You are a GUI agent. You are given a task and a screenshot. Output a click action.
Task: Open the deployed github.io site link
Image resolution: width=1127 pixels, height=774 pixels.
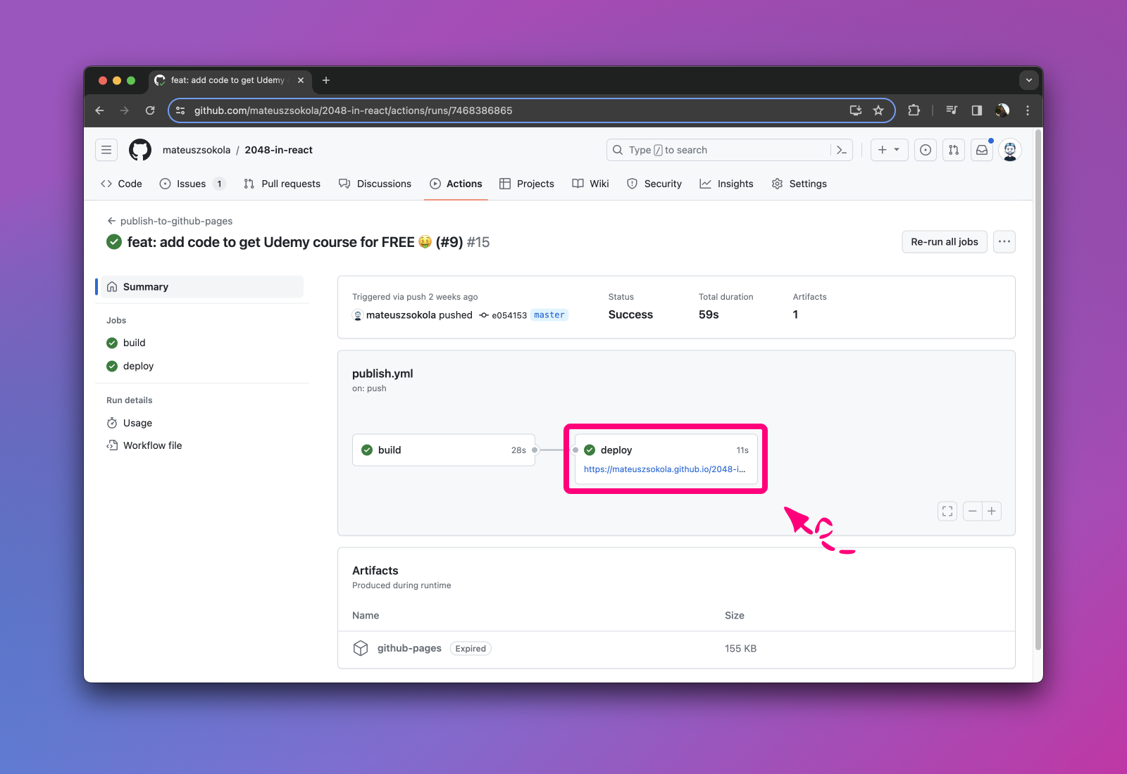click(x=664, y=469)
